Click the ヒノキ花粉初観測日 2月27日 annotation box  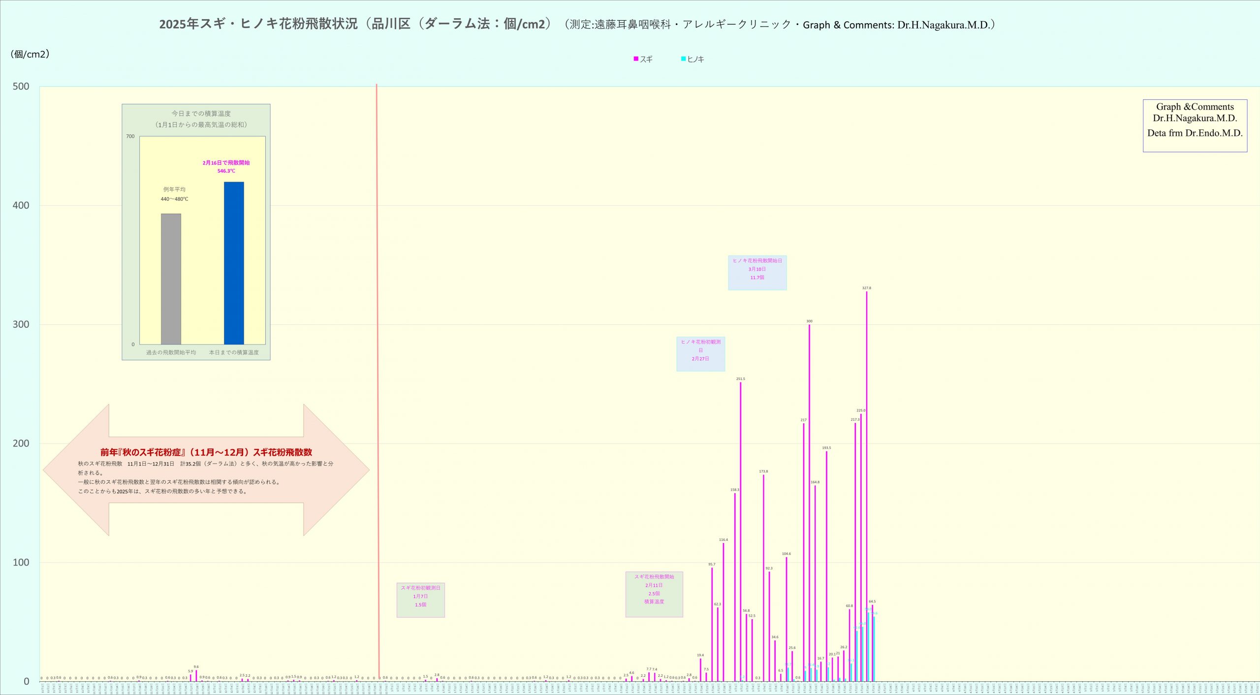701,354
